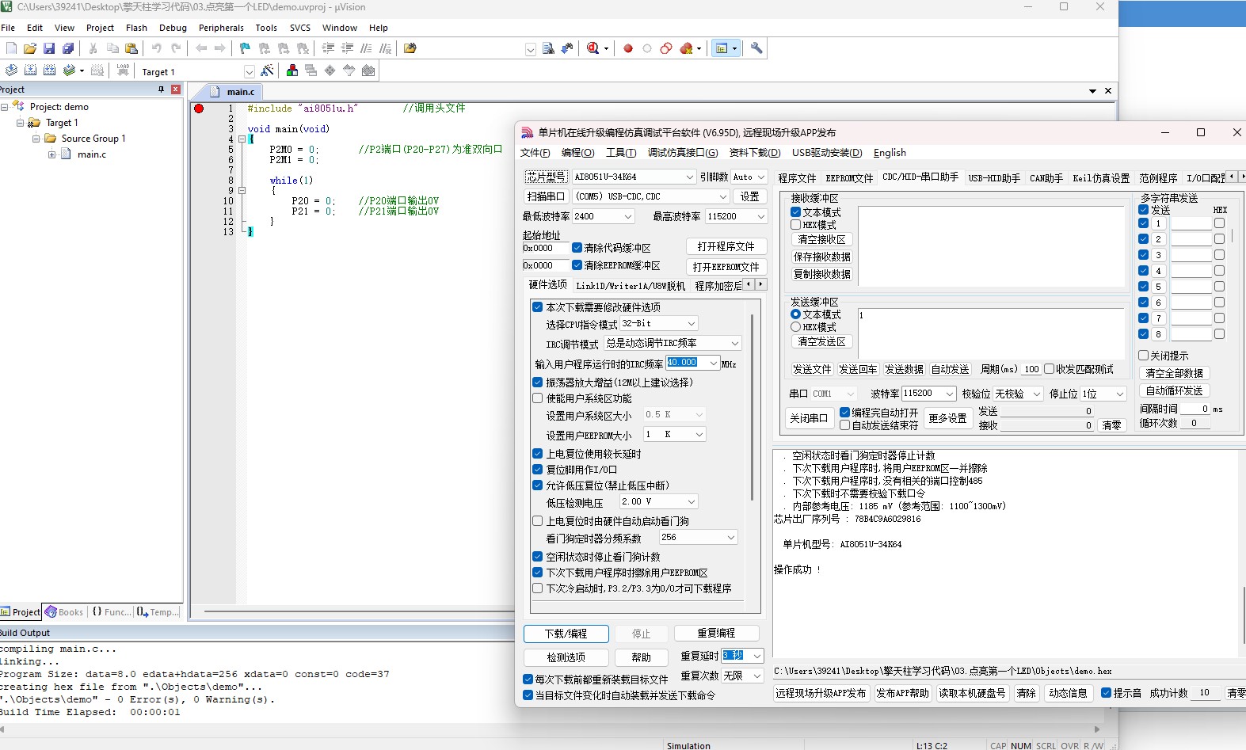
Task: Open Manage Project Items colored blocks icon
Action: pos(292,70)
